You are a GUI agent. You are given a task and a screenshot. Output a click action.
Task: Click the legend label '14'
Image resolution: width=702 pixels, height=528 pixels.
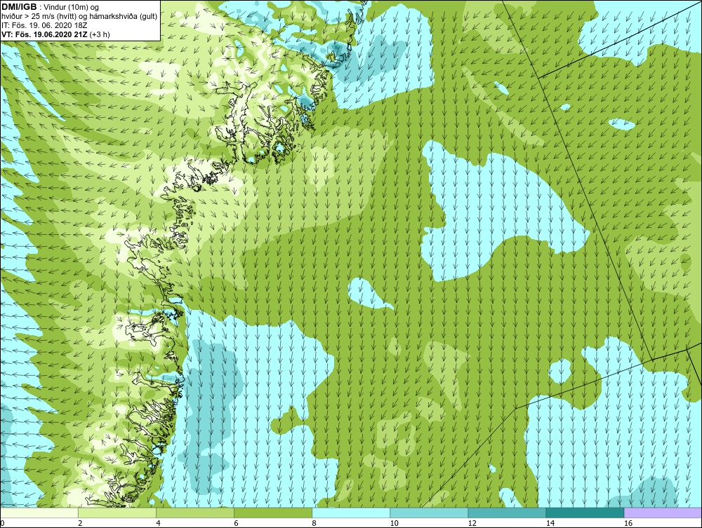(550, 524)
